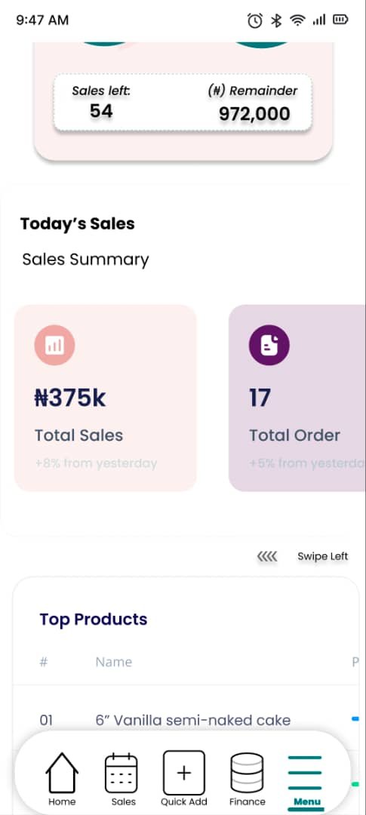Open the 17 Total Order card
Viewport: 366px width, 815px height.
click(297, 398)
